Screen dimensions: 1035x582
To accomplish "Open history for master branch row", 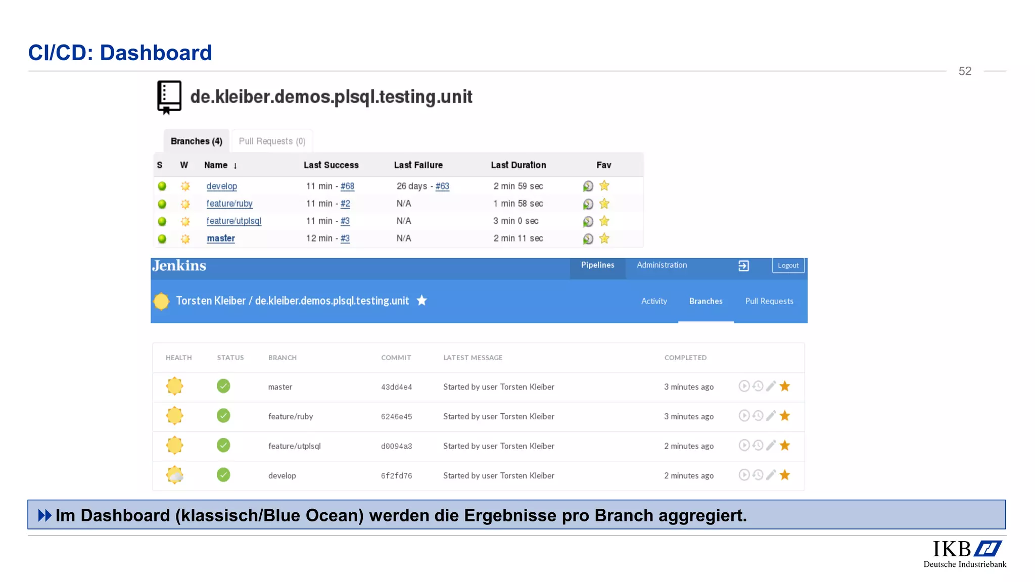I will [x=758, y=386].
